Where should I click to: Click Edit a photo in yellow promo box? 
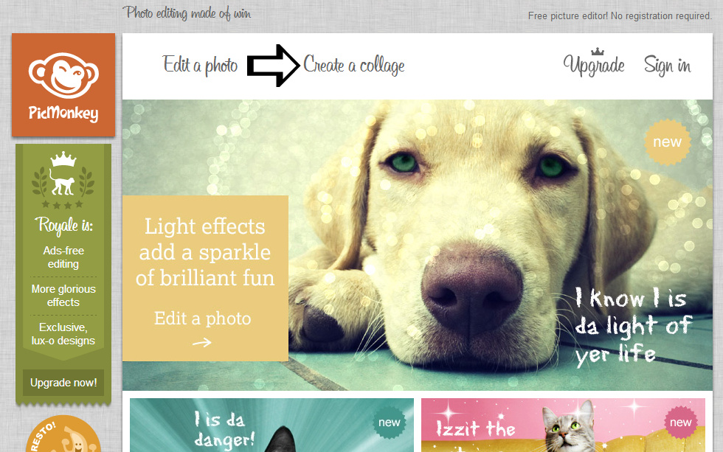click(202, 319)
